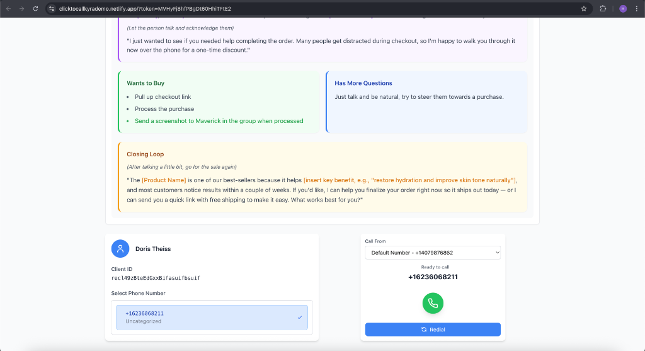645x351 pixels.
Task: Click 'Pull up checkout link' bullet
Action: coord(163,96)
